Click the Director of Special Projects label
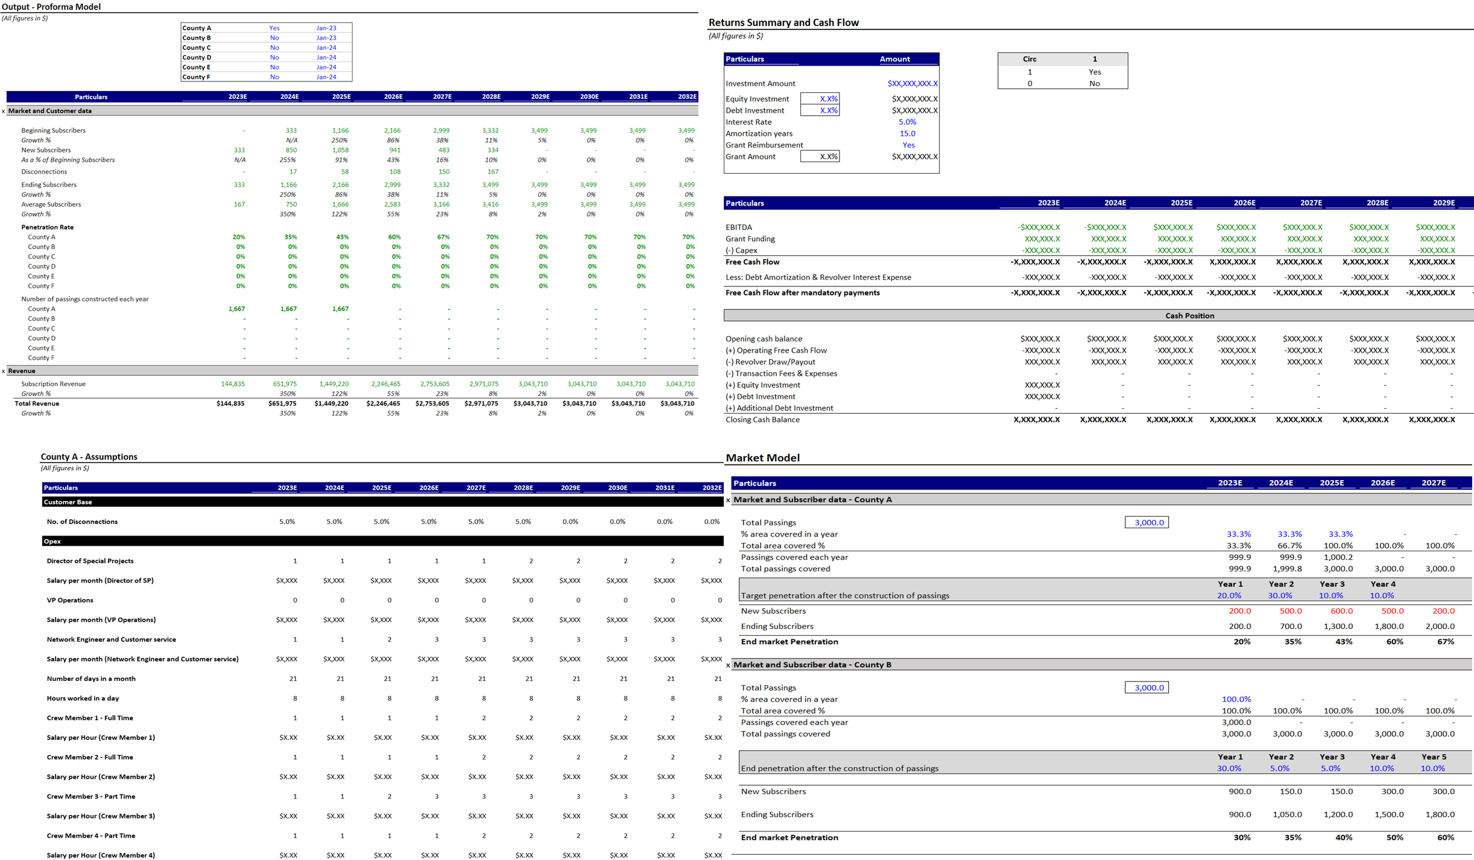The image size is (1474, 860). (x=90, y=561)
